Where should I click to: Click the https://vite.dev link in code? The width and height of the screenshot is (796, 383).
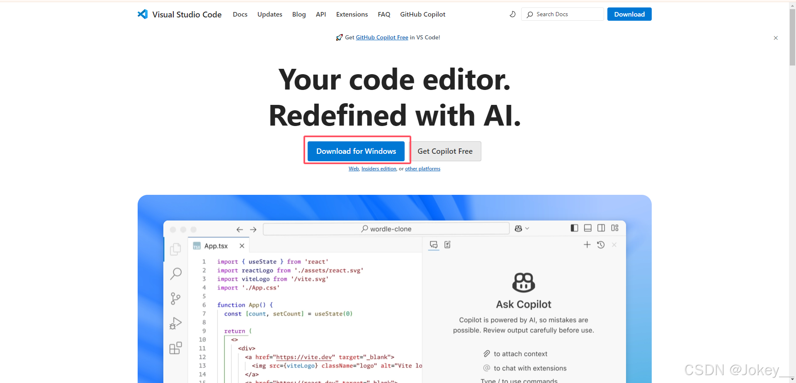[x=304, y=357]
